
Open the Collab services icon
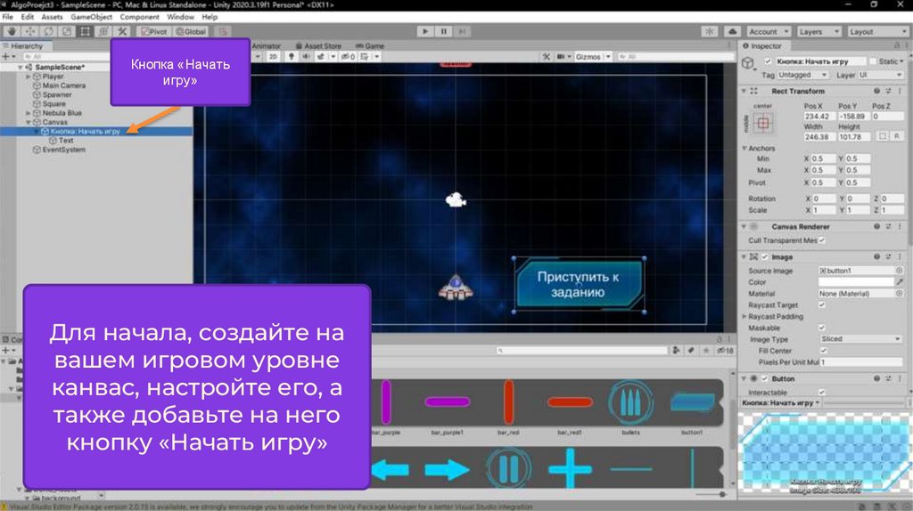[x=709, y=31]
